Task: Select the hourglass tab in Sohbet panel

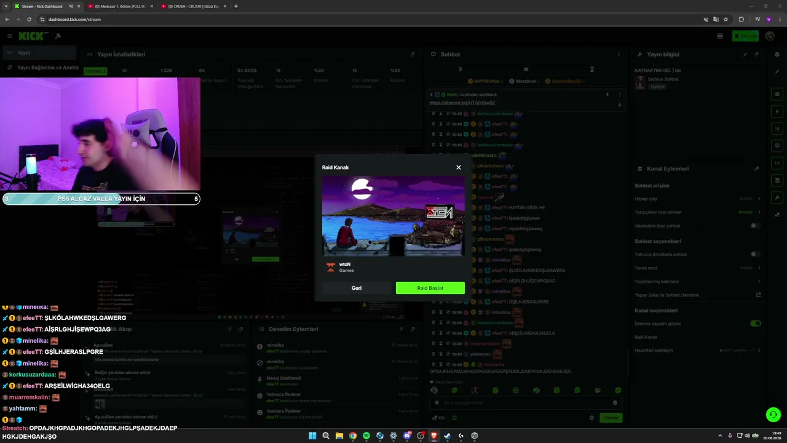Action: click(x=591, y=70)
